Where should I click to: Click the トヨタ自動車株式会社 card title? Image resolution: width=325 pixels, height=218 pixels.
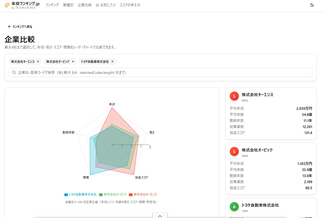point(260,205)
